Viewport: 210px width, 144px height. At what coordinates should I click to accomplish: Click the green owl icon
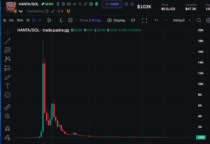pos(96,4)
